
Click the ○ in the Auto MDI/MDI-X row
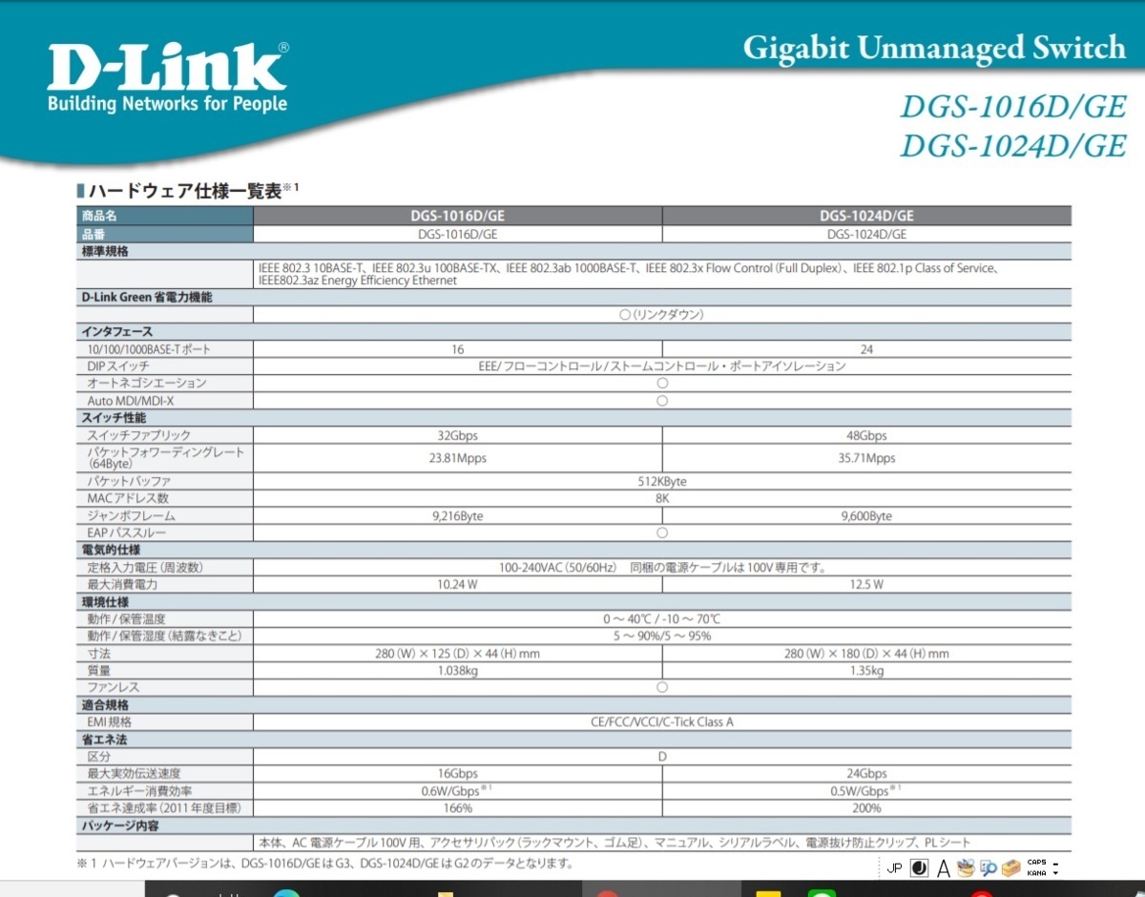click(662, 401)
